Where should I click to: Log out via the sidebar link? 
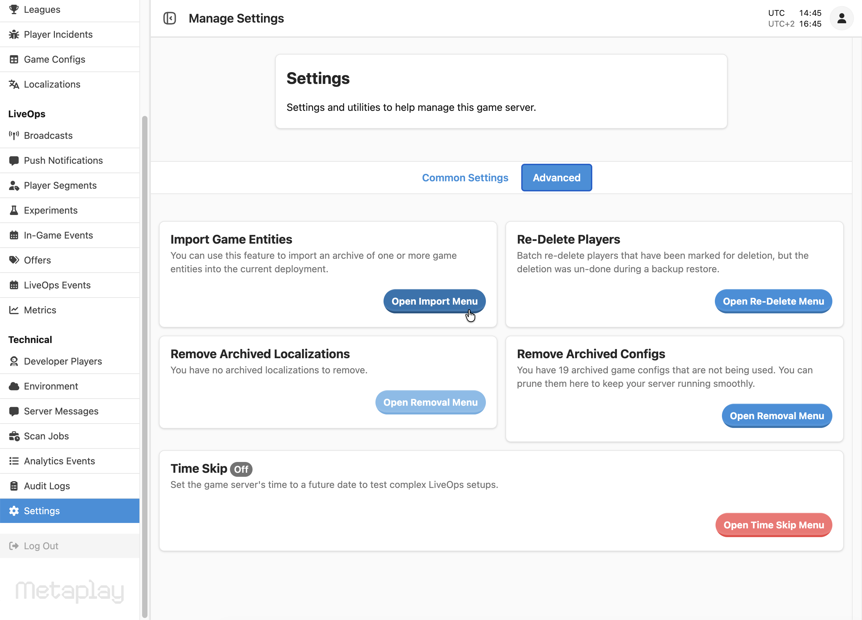coord(41,546)
